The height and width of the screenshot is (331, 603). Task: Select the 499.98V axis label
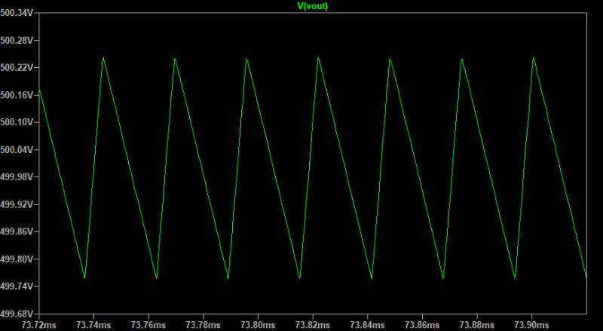(x=17, y=177)
